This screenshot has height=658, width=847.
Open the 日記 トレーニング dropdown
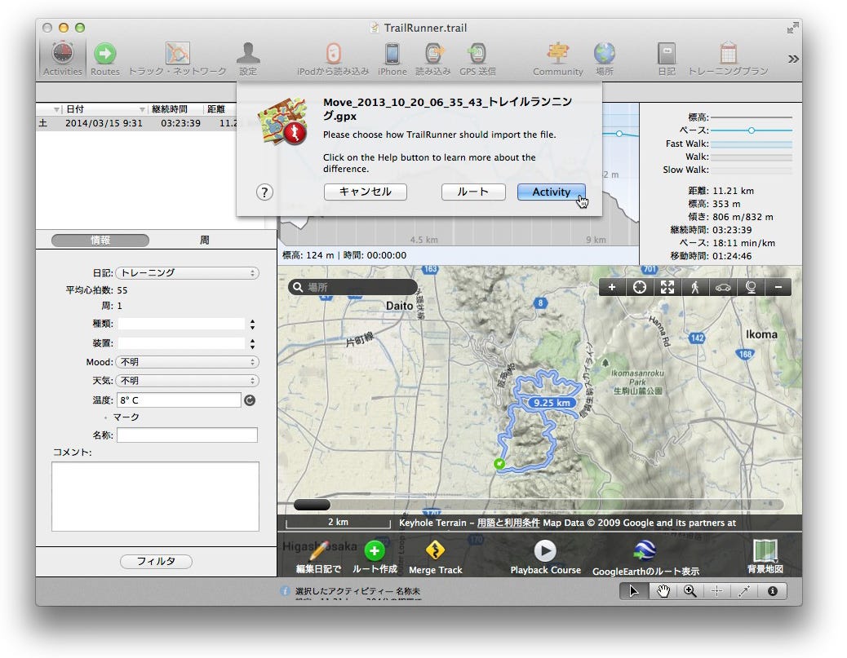tap(187, 273)
